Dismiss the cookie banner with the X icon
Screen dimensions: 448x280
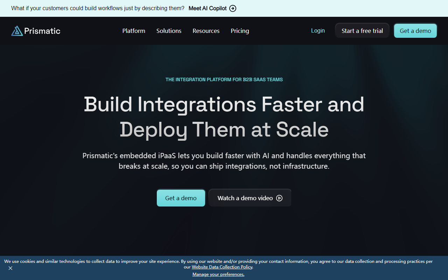point(10,268)
